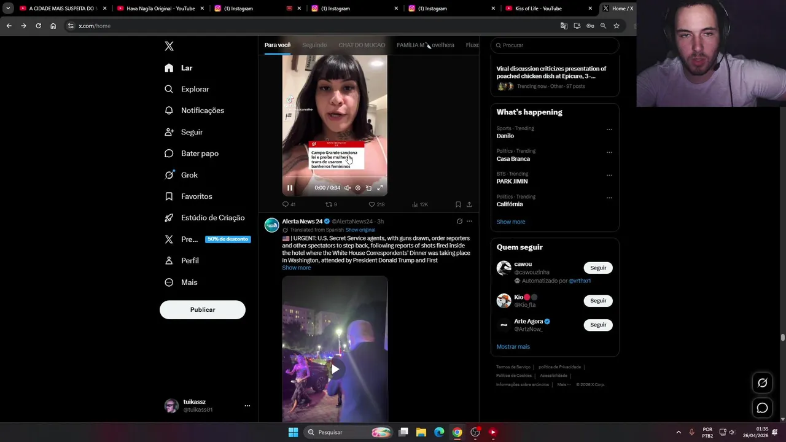786x442 pixels.
Task: Click the taskbar volume icon
Action: 731,432
